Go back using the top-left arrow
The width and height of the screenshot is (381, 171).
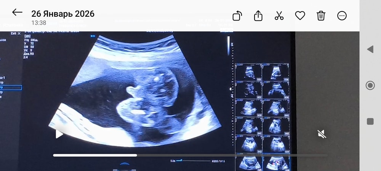point(17,13)
